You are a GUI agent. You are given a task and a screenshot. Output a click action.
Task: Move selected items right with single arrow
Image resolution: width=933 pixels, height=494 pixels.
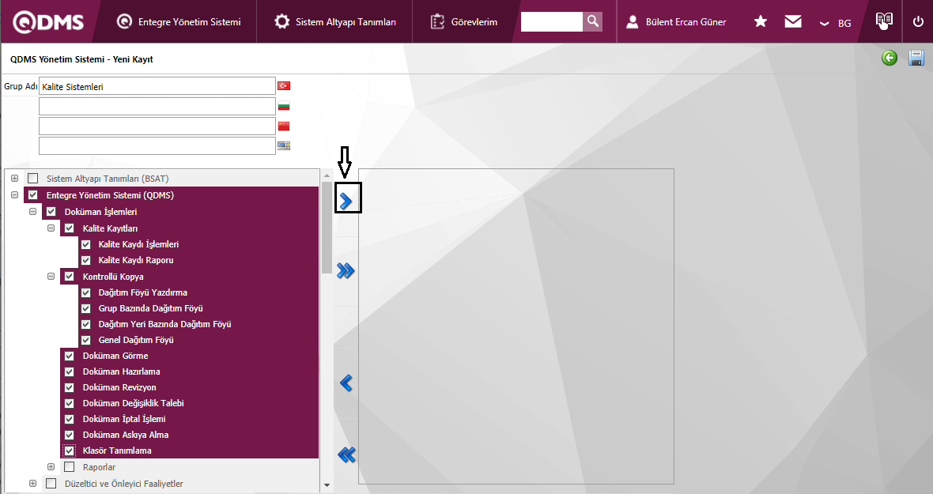click(x=346, y=201)
